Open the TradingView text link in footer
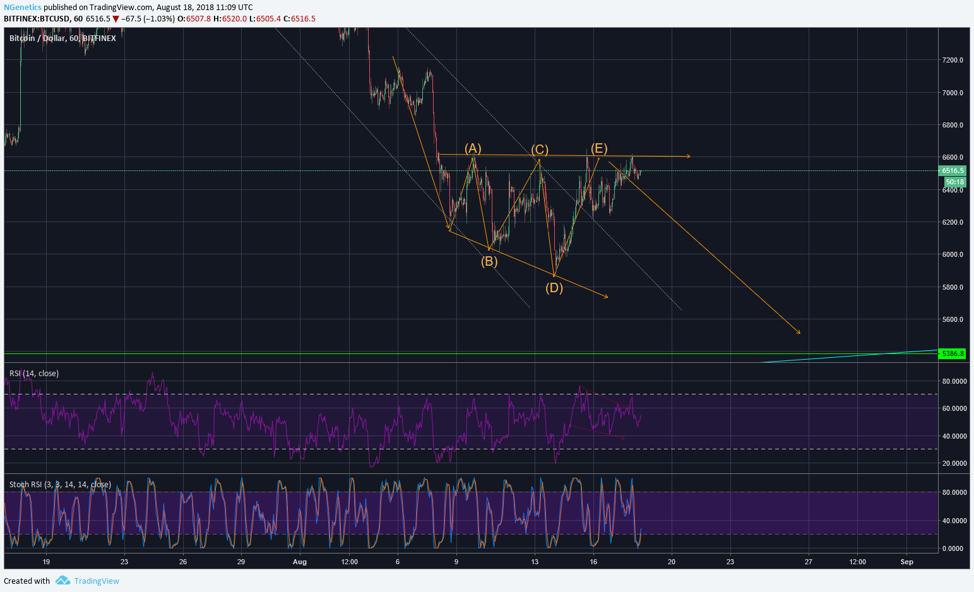Image resolution: width=974 pixels, height=592 pixels. (97, 581)
